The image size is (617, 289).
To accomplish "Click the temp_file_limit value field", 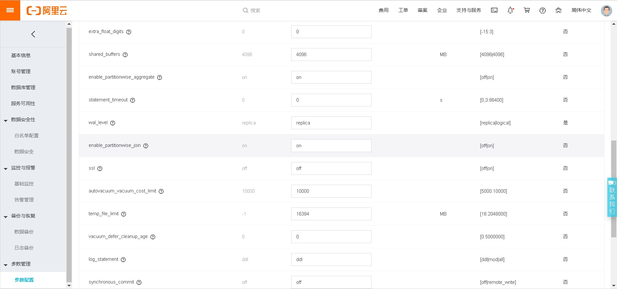I will coord(331,214).
